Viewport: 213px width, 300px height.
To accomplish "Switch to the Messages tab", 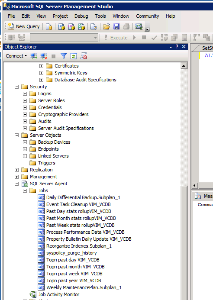I will coord(204,196).
